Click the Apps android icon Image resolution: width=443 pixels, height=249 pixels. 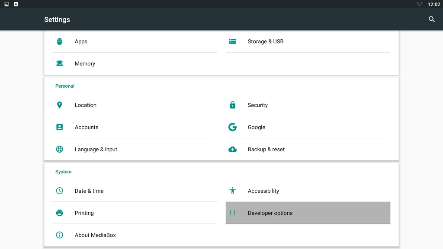[x=60, y=41]
